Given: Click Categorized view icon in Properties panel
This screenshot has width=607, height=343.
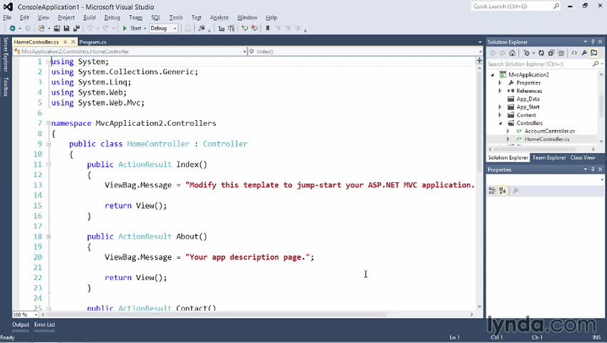Looking at the screenshot, I should 492,190.
